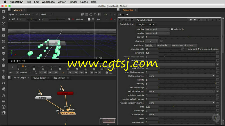
Task: Switch to the Region tab
Action: click(x=142, y=24)
